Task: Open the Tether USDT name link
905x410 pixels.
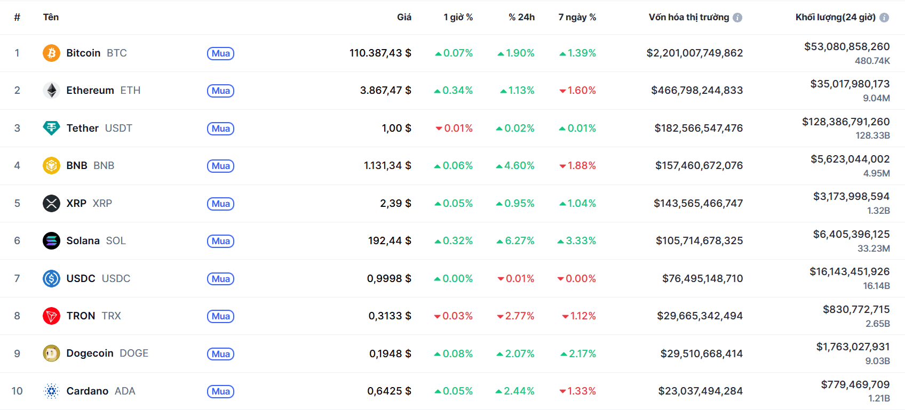Action: (99, 128)
